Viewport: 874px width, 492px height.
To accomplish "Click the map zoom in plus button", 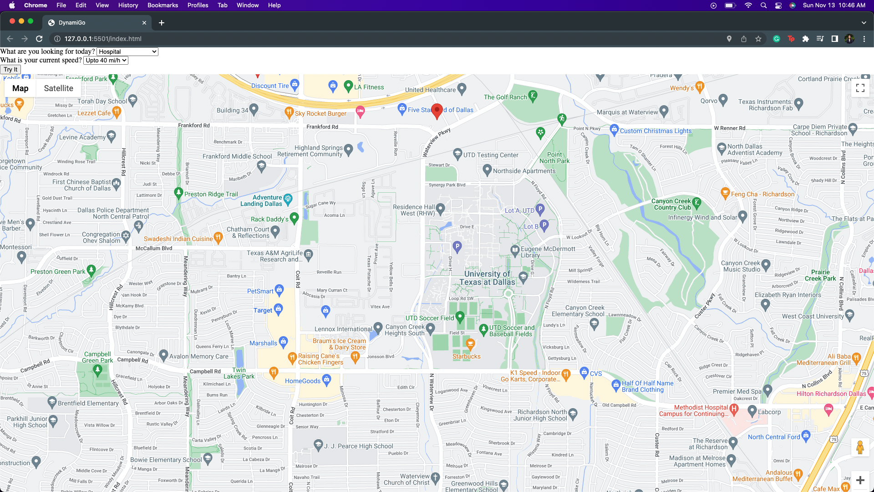I will 860,480.
